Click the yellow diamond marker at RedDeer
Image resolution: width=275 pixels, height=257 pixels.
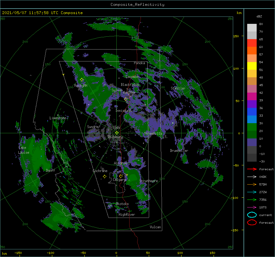click(x=126, y=99)
